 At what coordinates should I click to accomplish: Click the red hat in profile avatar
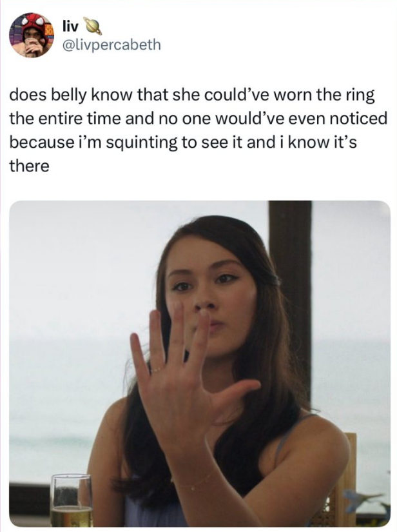click(32, 23)
